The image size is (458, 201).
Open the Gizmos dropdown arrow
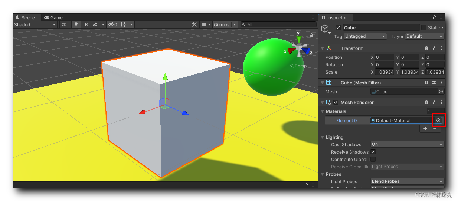point(234,24)
